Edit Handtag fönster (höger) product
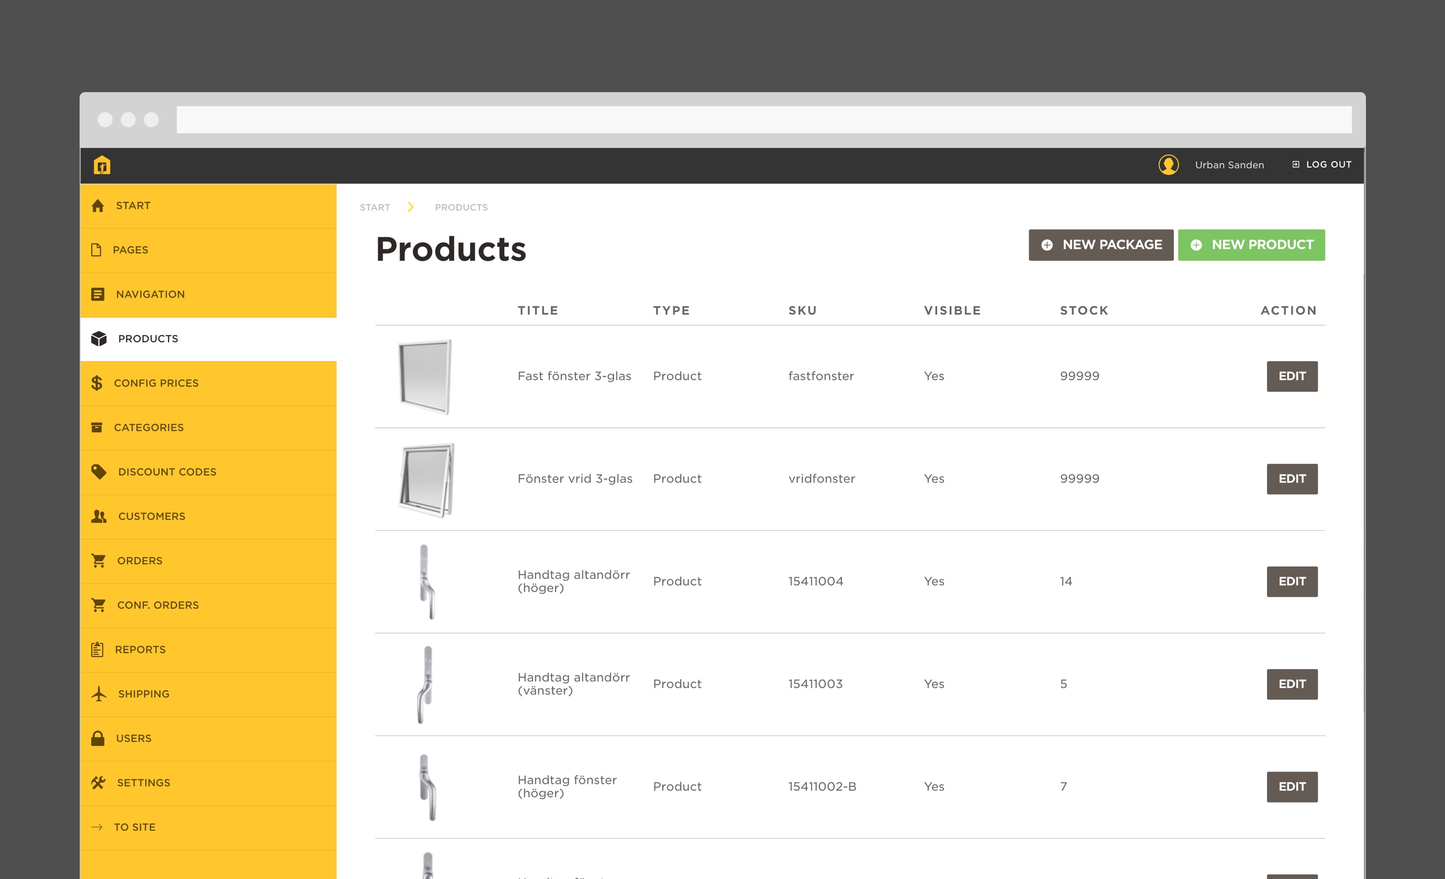 pos(1292,787)
